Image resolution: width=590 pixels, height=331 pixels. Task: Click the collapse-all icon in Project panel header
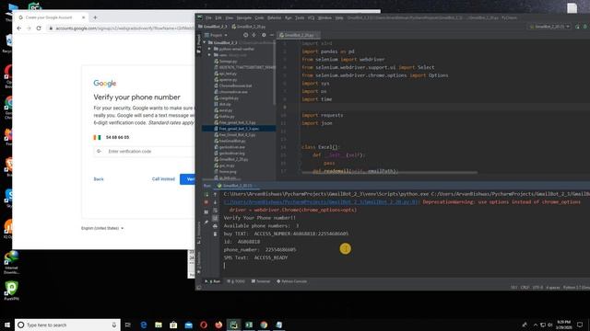254,35
